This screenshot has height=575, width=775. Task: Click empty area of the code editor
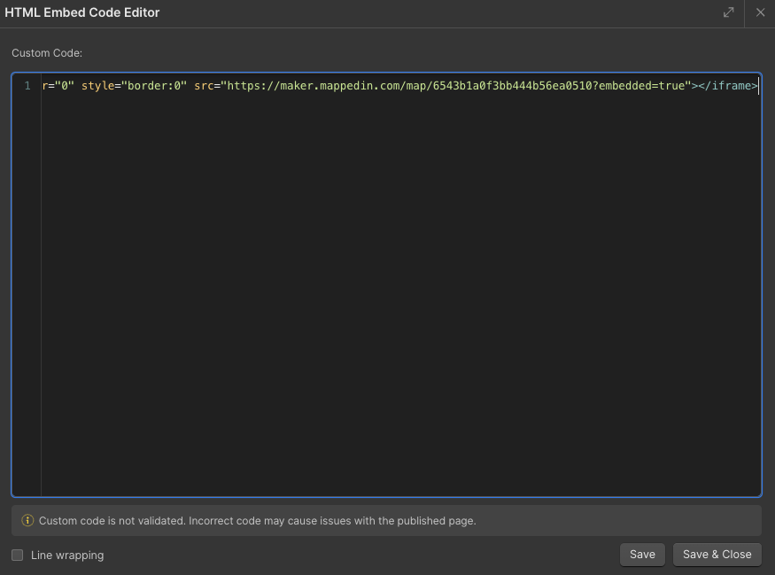(399, 292)
